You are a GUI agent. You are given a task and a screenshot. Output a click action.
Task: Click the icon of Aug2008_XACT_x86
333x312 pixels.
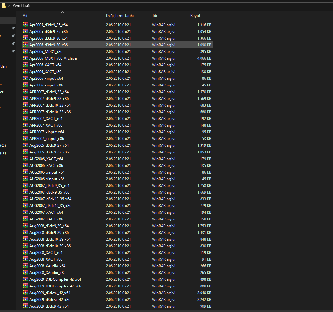point(26,259)
